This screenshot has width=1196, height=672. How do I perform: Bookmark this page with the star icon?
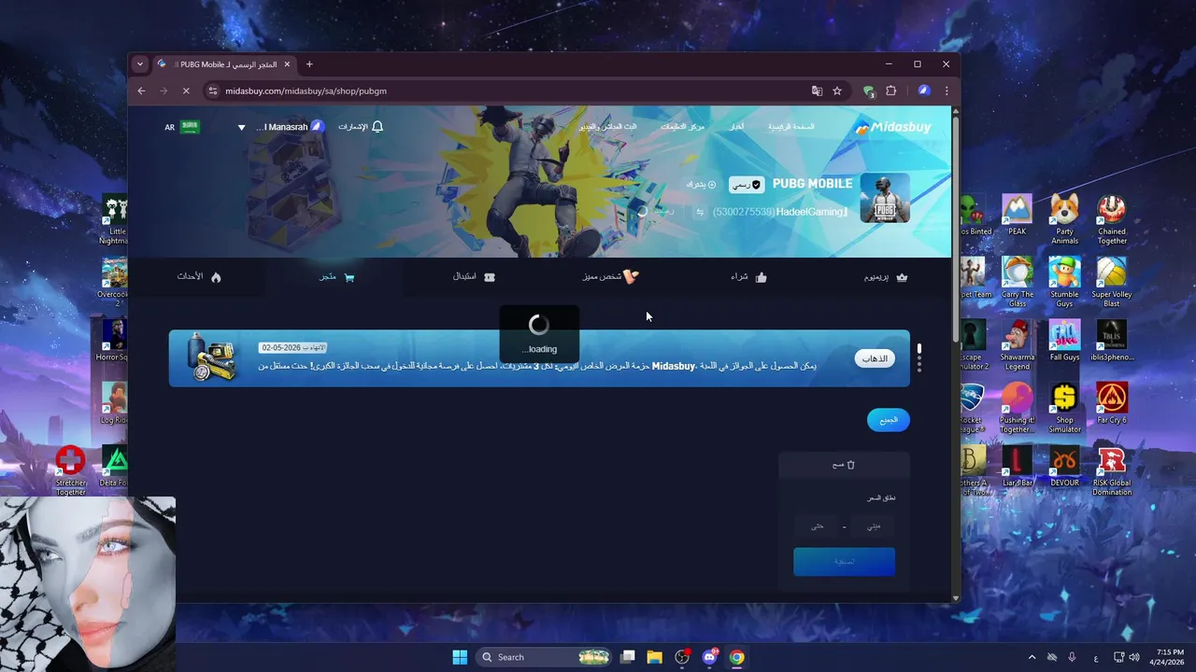(x=837, y=91)
